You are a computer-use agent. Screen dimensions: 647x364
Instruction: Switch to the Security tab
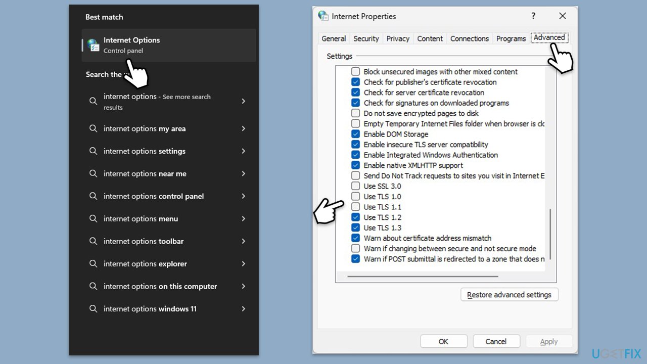click(x=366, y=38)
